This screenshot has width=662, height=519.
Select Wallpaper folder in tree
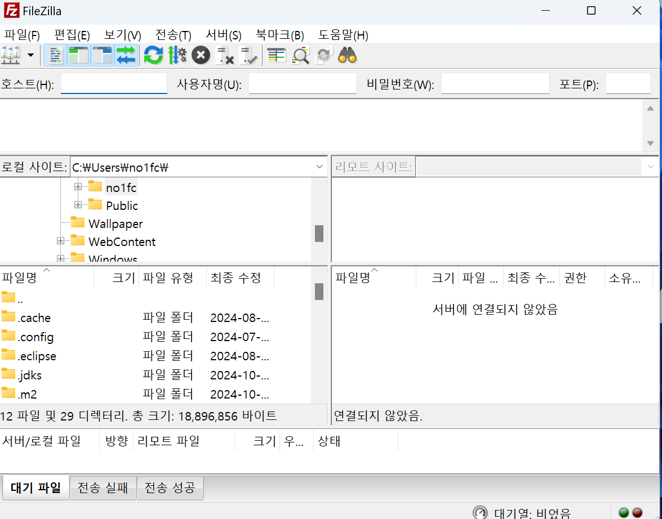click(115, 223)
